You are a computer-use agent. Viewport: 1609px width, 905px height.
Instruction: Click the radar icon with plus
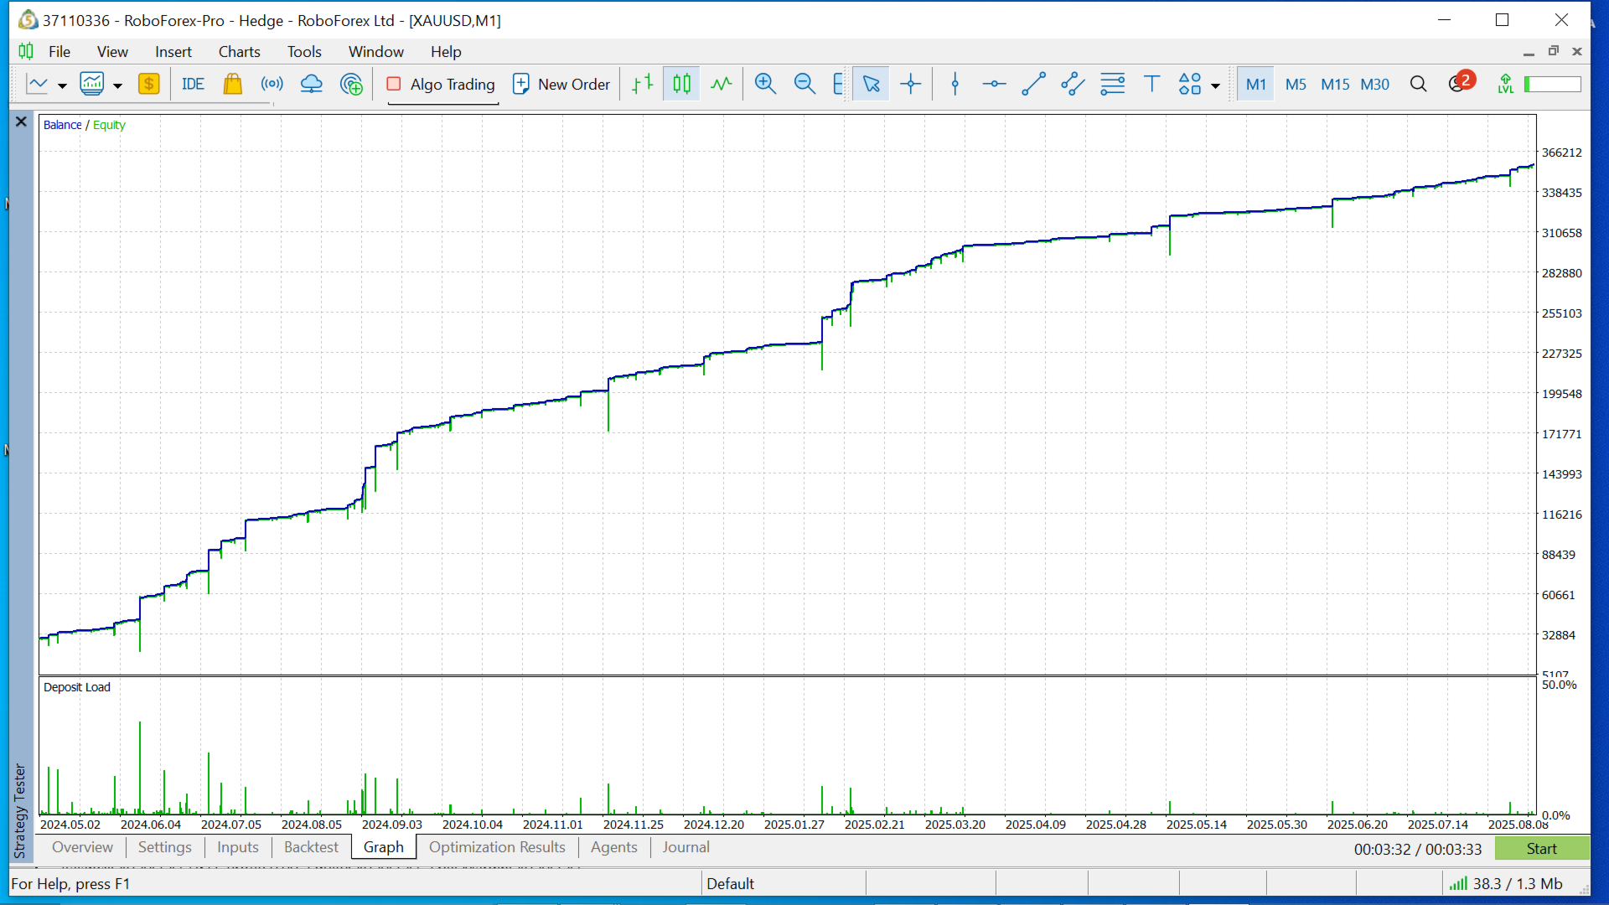coord(352,84)
